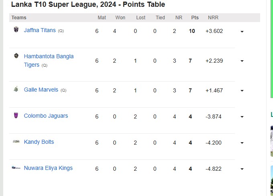Click the Hambantota Bangla Tigers logo icon

pos(16,56)
